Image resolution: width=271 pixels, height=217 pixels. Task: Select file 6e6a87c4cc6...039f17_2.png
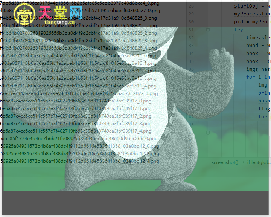point(76,116)
